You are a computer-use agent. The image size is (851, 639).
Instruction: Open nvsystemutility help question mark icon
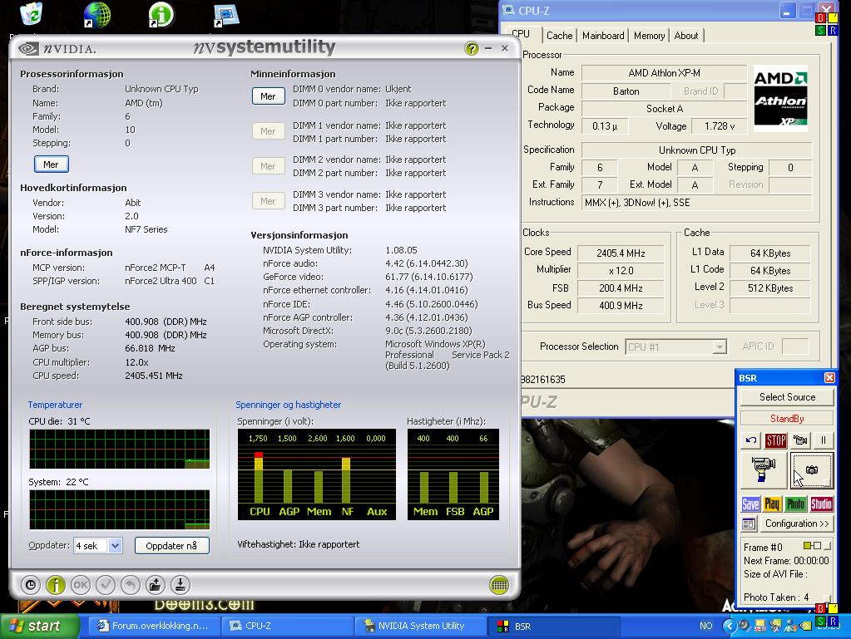(x=471, y=49)
